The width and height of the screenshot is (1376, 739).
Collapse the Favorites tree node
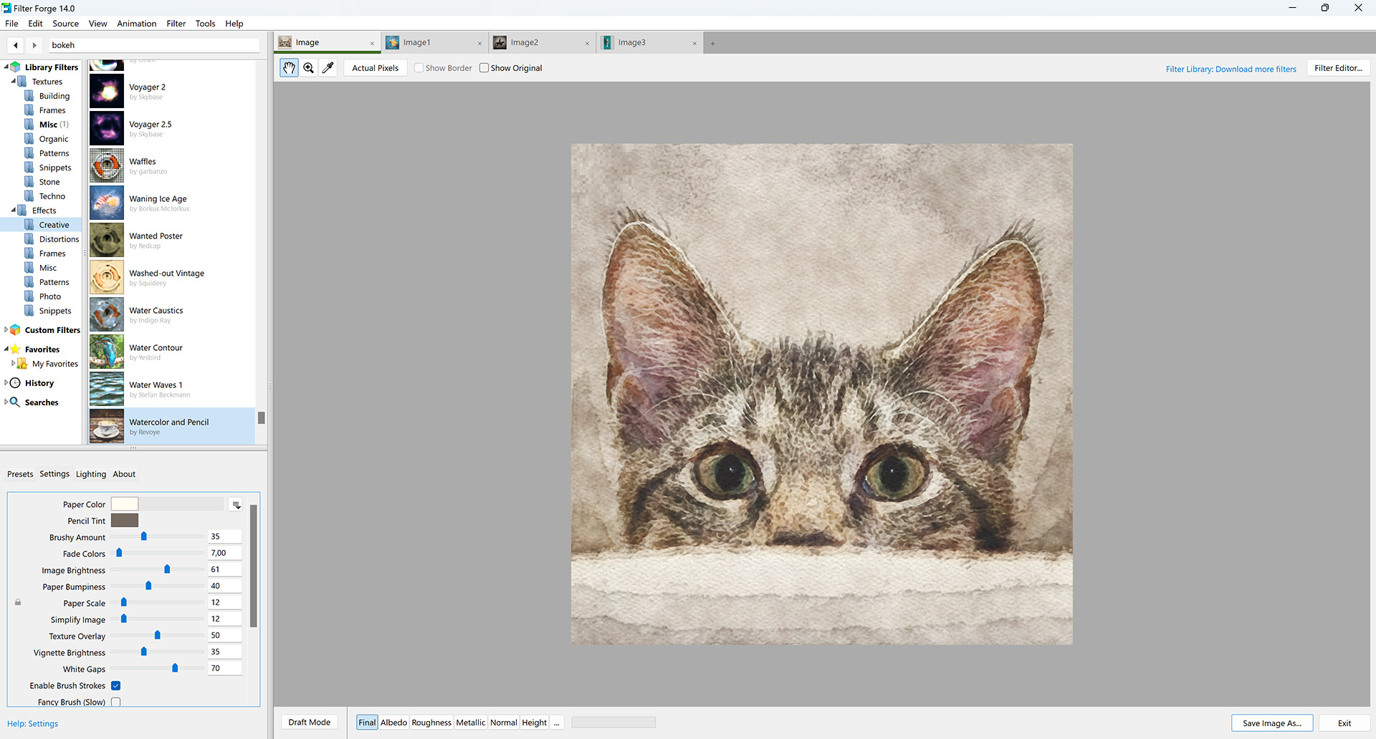6,349
